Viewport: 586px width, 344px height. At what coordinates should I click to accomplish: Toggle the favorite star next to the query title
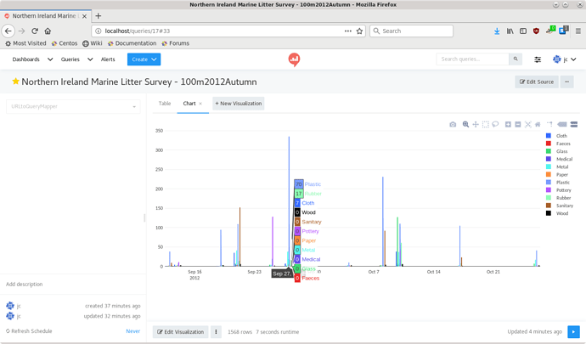point(15,82)
